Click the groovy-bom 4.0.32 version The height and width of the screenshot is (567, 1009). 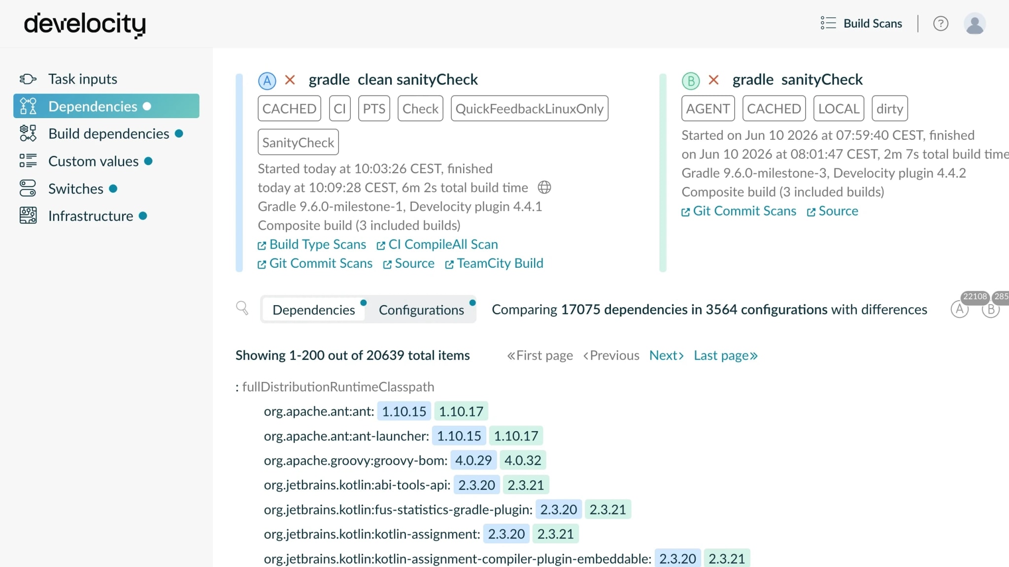click(523, 460)
